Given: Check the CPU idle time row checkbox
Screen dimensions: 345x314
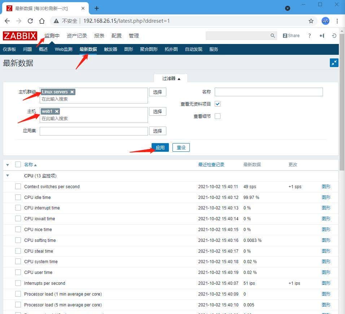Looking at the screenshot, I should pos(18,197).
